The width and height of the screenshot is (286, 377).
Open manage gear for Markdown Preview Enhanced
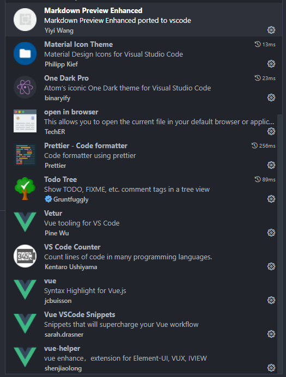point(271,30)
